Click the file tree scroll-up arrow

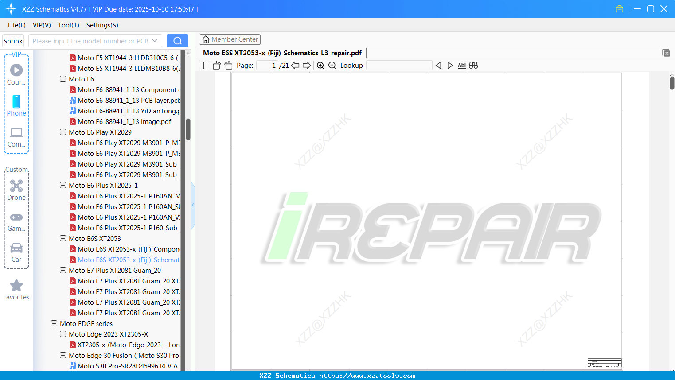click(x=188, y=54)
